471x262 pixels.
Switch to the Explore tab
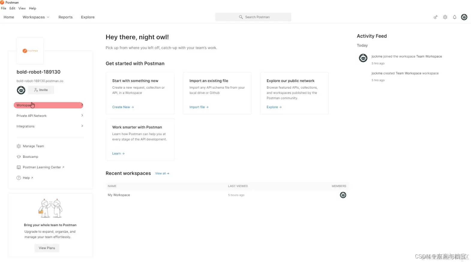click(88, 17)
